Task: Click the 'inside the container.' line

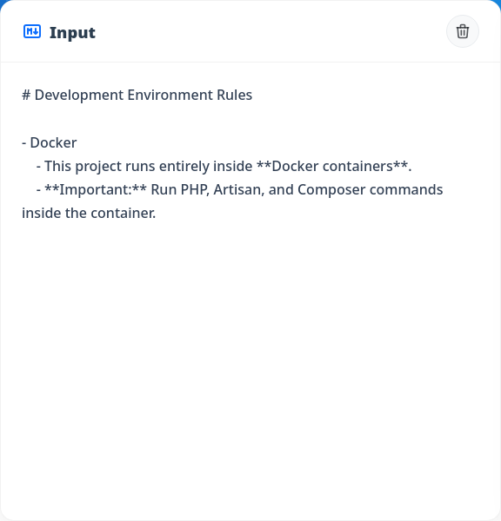Action: [x=89, y=214]
